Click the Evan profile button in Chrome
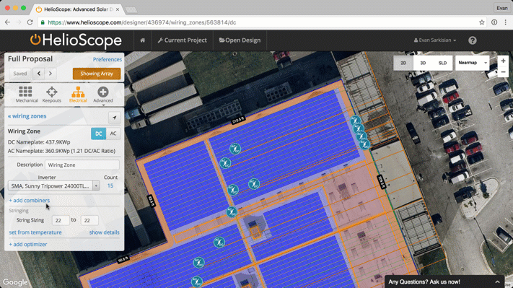 pyautogui.click(x=502, y=8)
